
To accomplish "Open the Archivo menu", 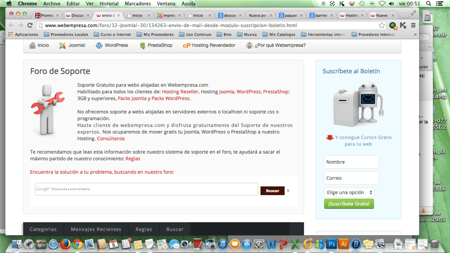I will pos(52,3).
